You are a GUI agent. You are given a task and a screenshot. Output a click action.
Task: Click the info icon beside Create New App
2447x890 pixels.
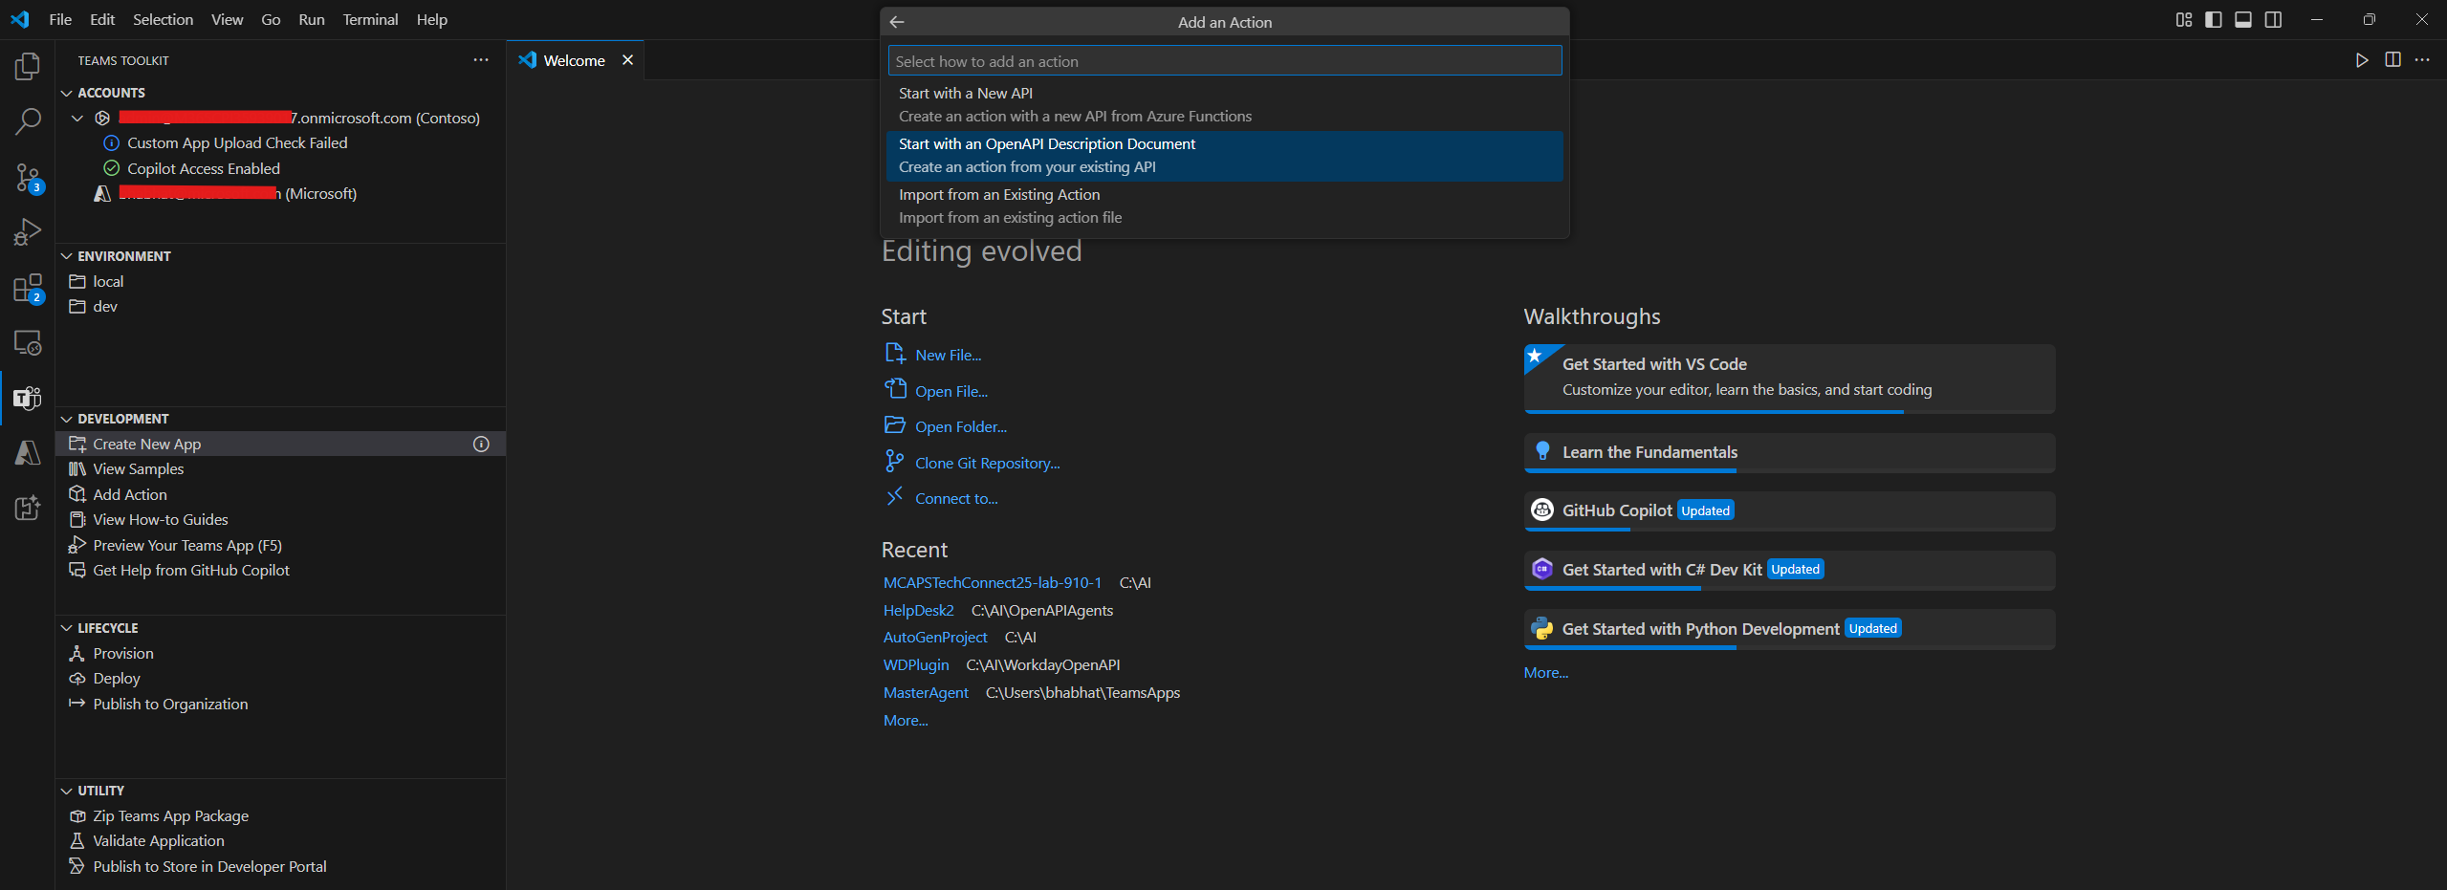(481, 444)
